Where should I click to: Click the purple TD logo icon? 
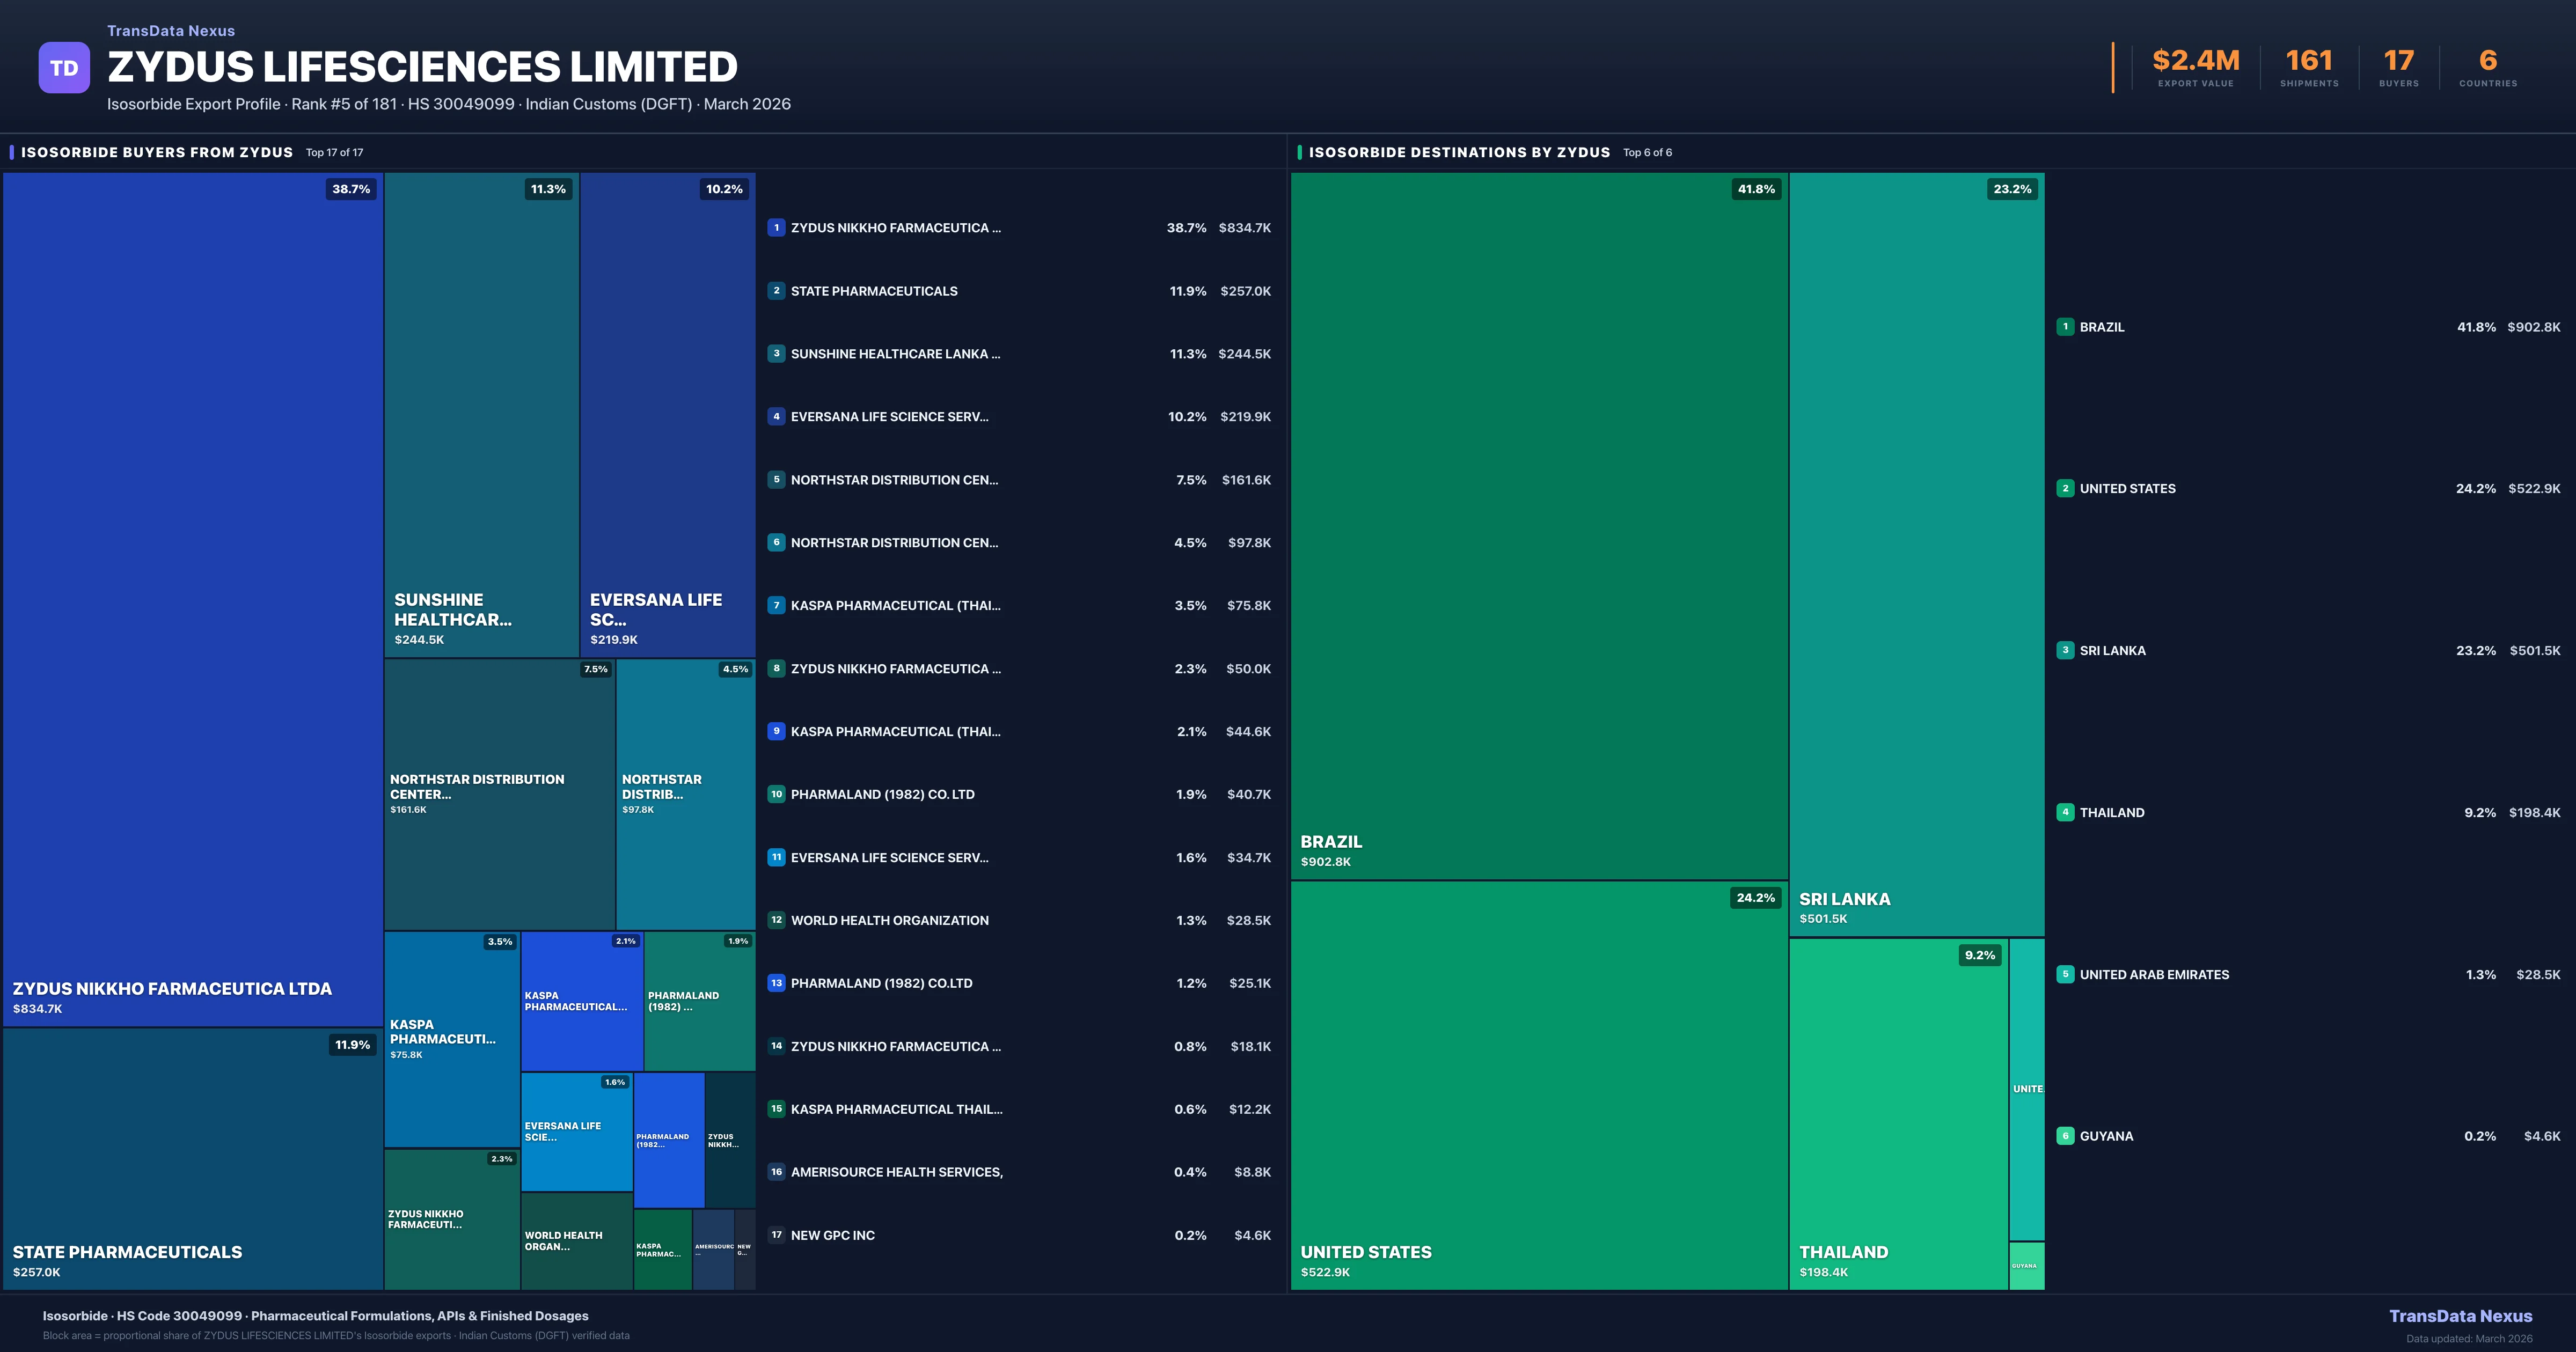point(64,68)
